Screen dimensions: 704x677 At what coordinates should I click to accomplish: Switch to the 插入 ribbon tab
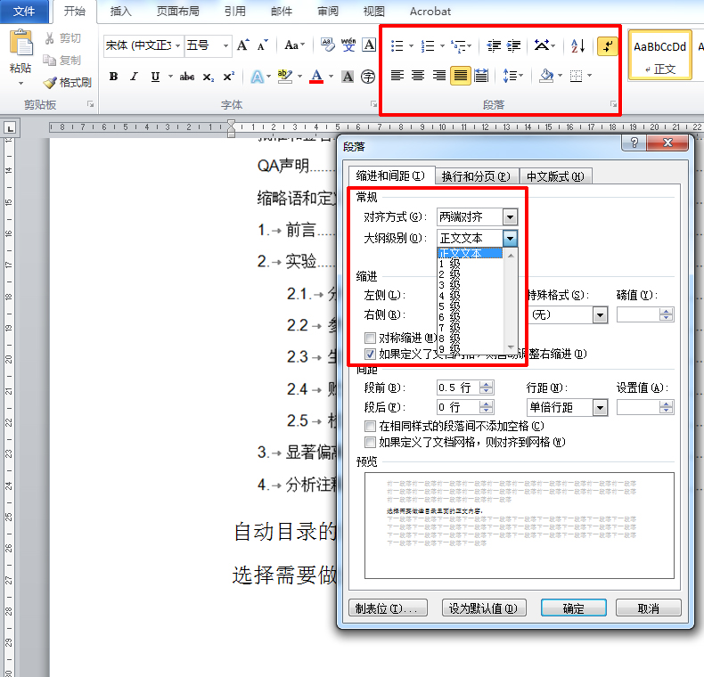point(120,12)
